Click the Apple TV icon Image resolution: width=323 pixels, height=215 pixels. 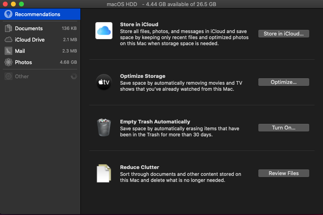[x=104, y=82]
